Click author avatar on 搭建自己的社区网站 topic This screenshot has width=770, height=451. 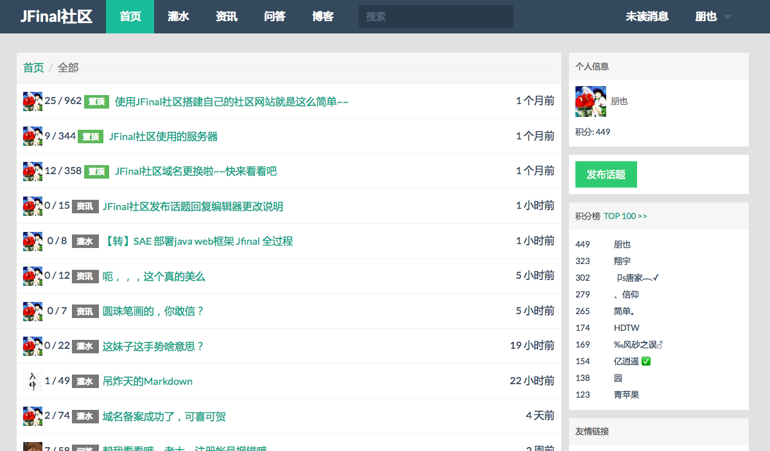point(33,102)
